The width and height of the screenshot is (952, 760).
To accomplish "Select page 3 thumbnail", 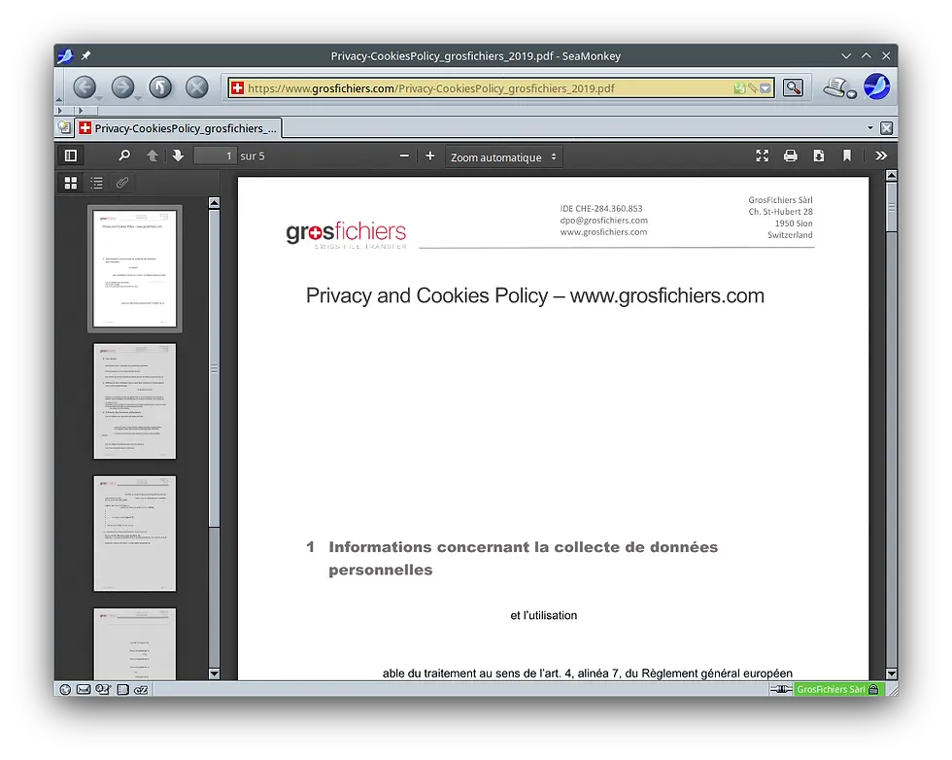I will tap(135, 534).
